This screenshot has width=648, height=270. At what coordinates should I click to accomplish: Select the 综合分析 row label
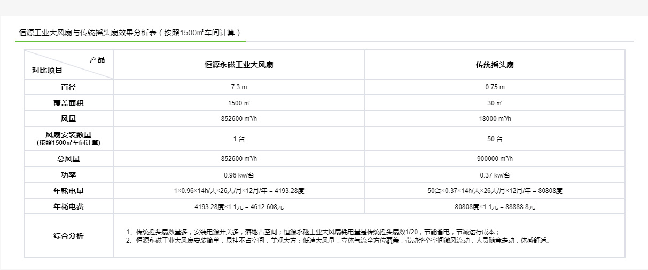coord(68,236)
